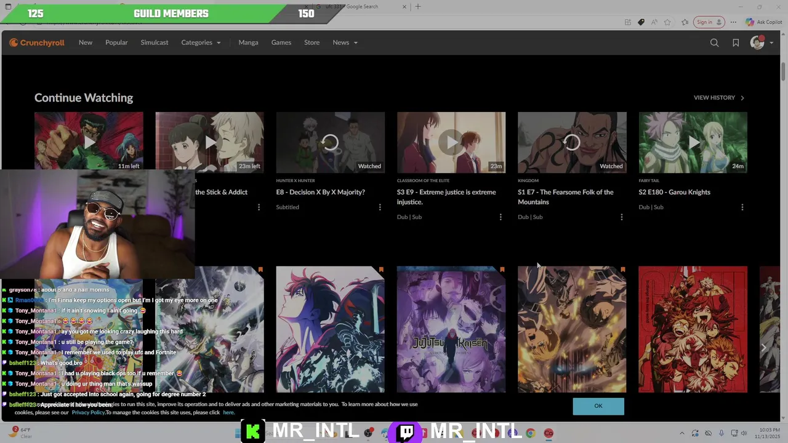Expand the Categories dropdown
788x443 pixels.
201,42
